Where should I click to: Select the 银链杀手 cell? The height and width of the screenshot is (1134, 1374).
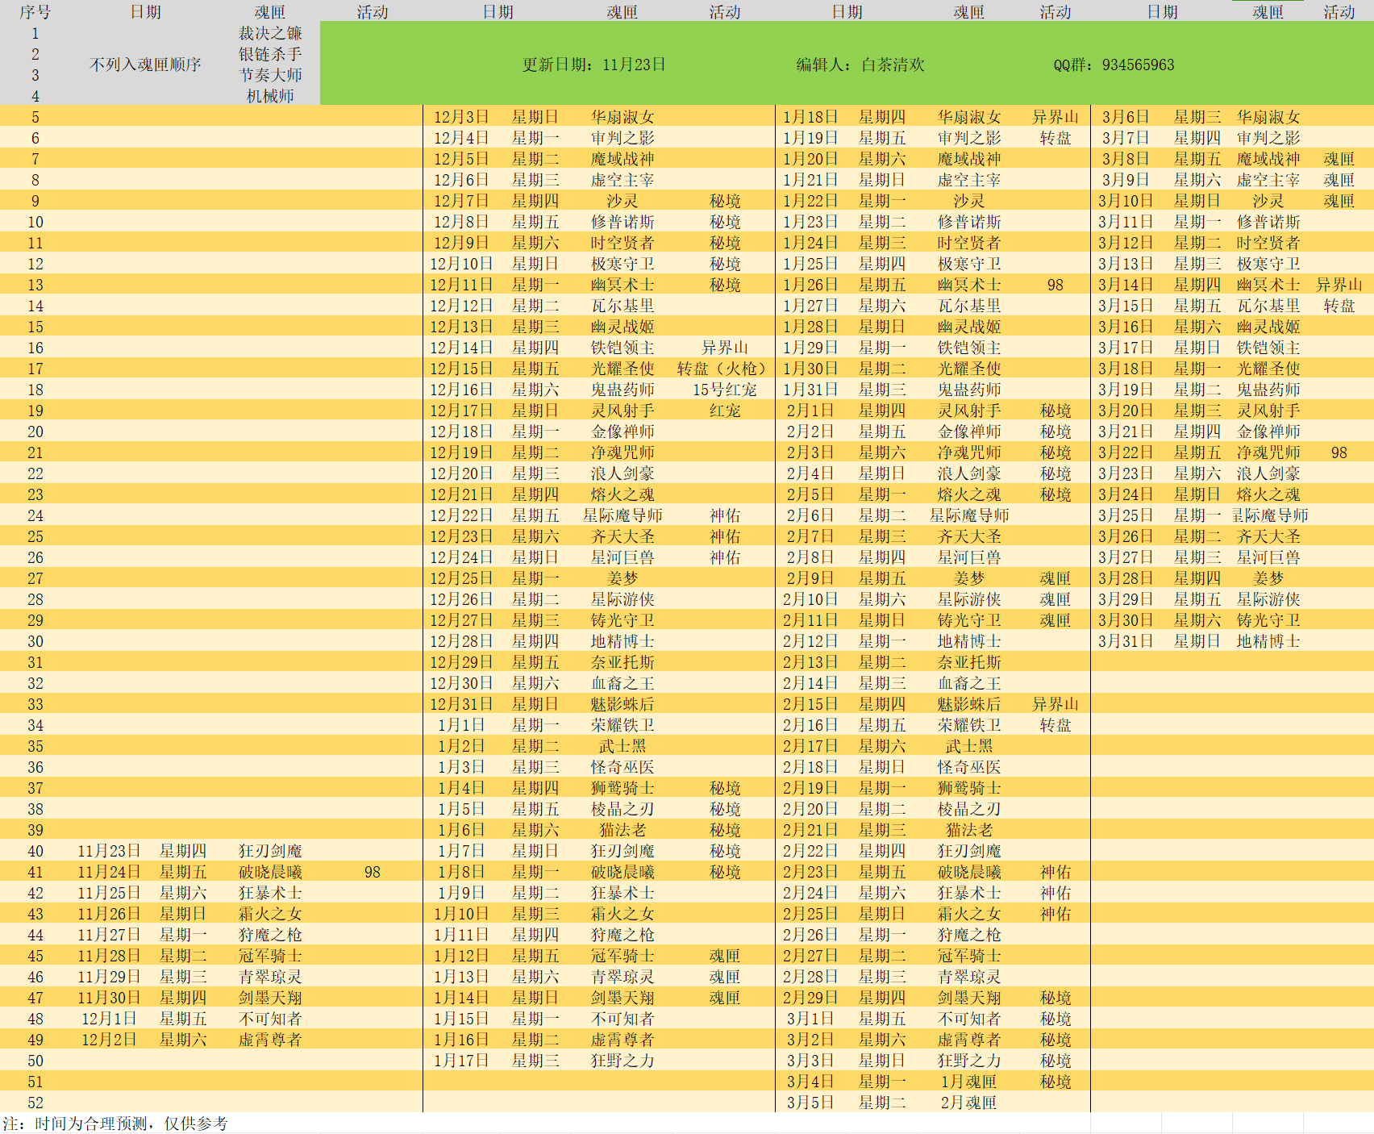[x=270, y=54]
